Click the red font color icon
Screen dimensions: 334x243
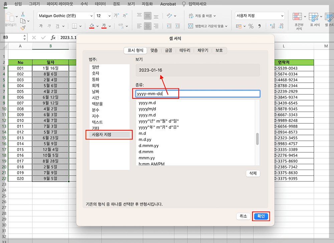(104, 26)
